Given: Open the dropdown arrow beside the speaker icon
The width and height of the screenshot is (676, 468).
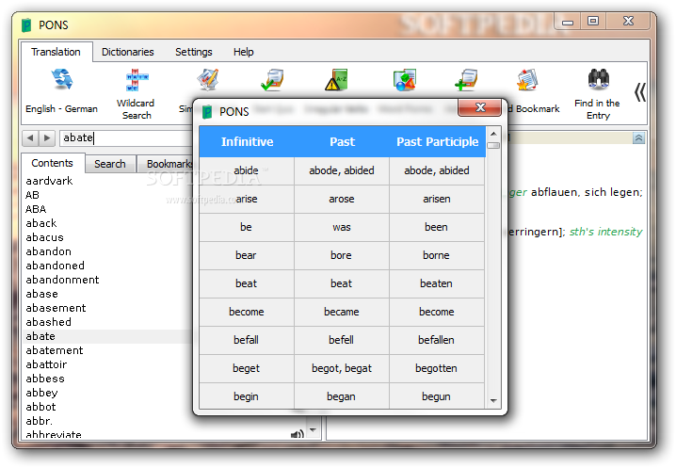Looking at the screenshot, I should pos(314,430).
